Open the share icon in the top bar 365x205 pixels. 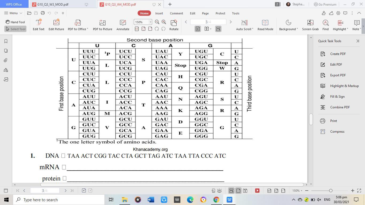(331, 13)
